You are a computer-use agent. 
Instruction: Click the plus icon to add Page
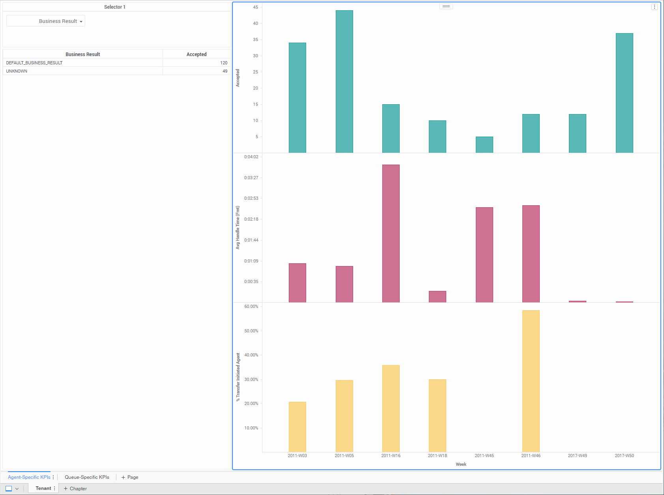[x=123, y=477]
